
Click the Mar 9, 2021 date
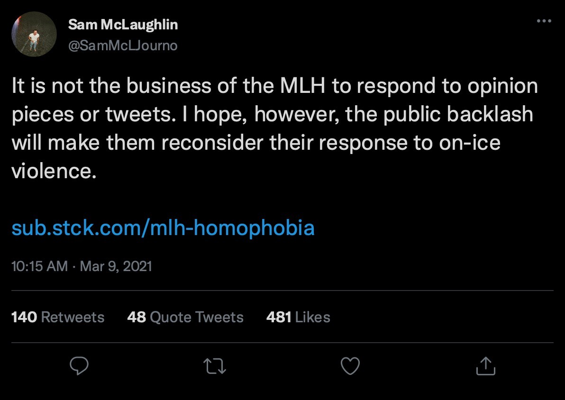point(116,266)
